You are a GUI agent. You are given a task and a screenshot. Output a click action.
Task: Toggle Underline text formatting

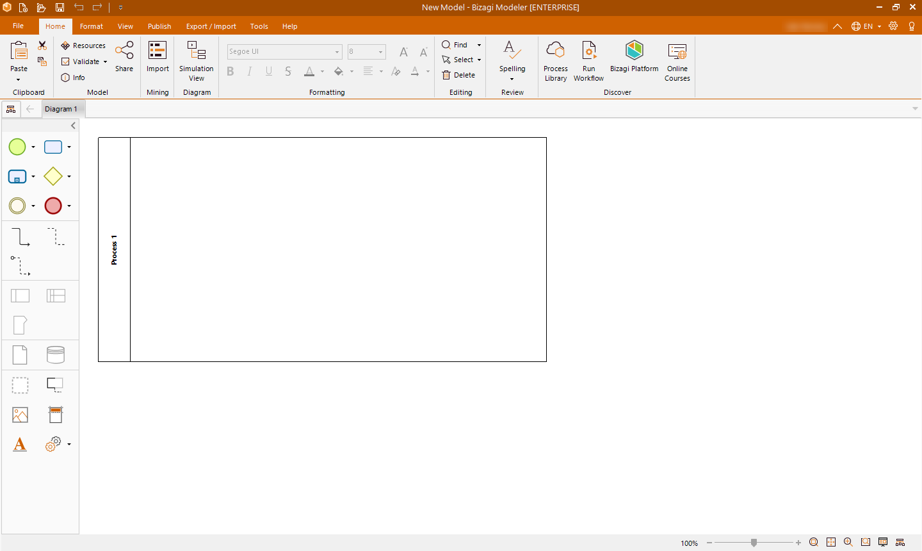click(269, 71)
